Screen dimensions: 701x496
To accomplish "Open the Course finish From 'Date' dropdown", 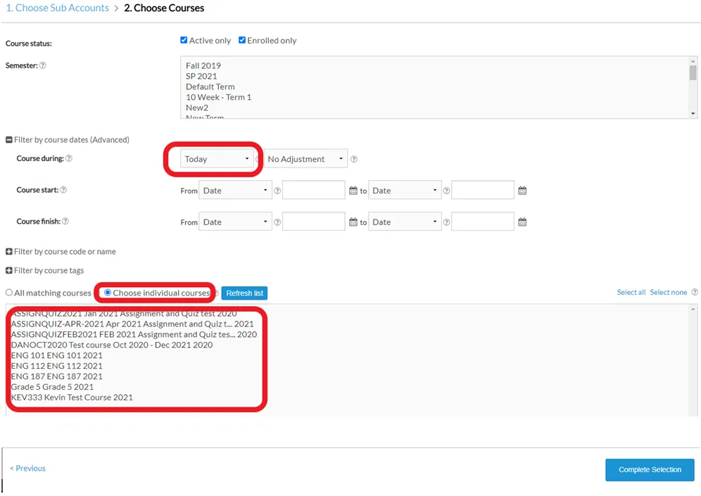I will (235, 222).
